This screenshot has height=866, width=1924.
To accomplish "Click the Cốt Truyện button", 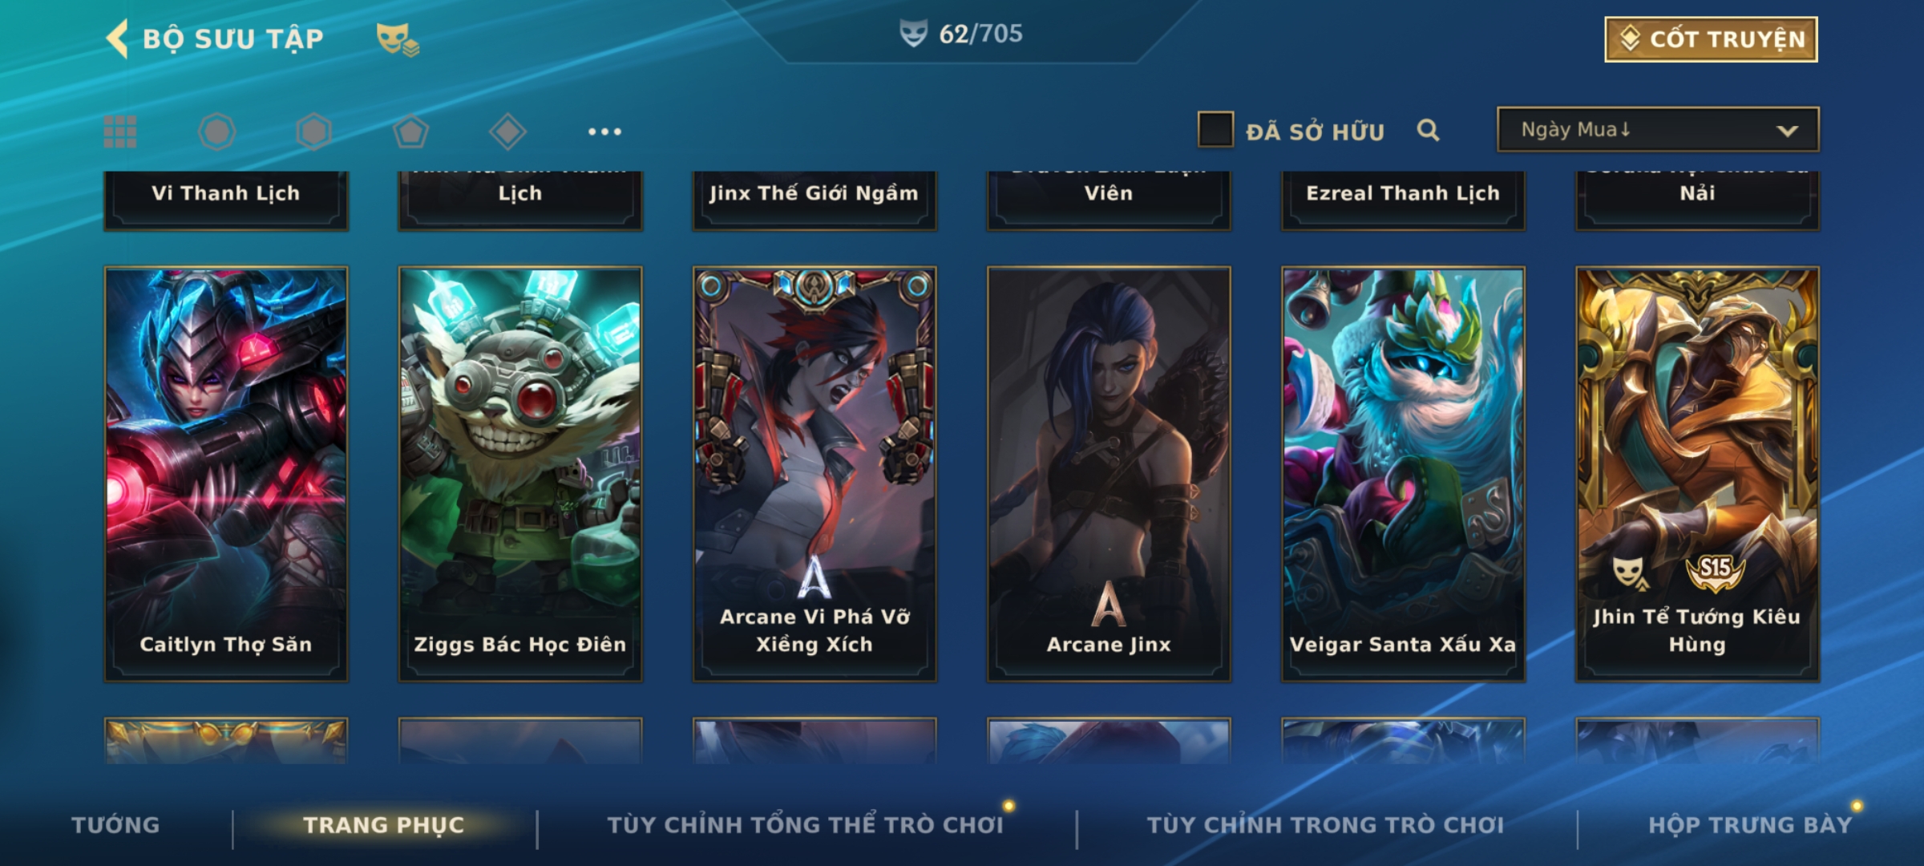I will (1711, 39).
